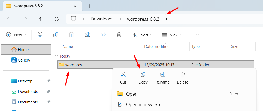Go up one directory level
Screen dimensions: 263x111
coord(41,19)
